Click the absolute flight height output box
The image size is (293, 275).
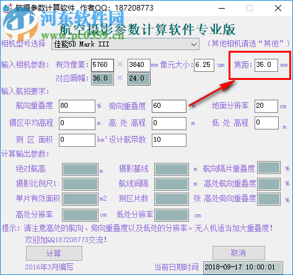[81, 169]
